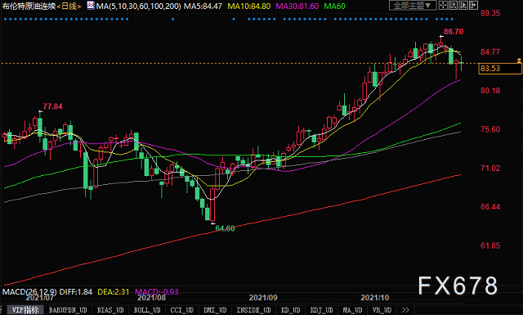Click the 86.70 high price marker
The image size is (523, 315).
[x=454, y=32]
